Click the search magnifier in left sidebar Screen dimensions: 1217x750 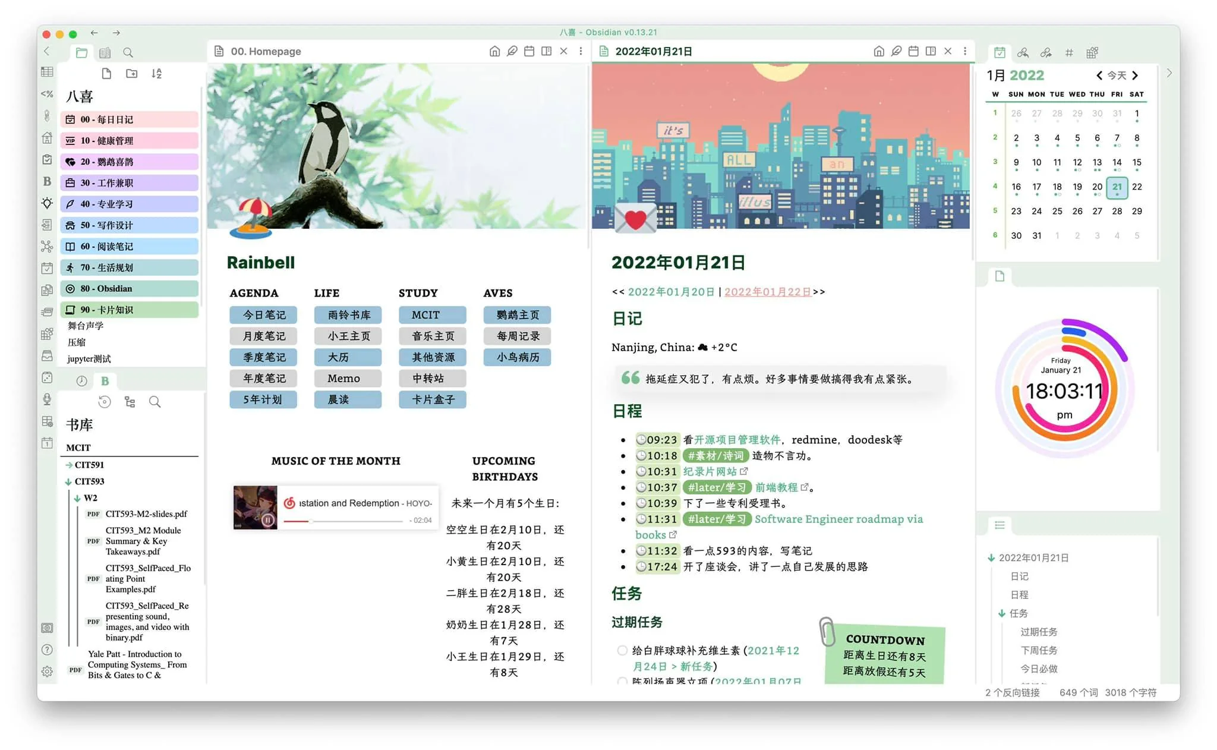pos(128,52)
